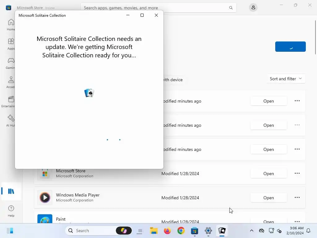Open Entertainment section in Store sidebar

pos(8,102)
